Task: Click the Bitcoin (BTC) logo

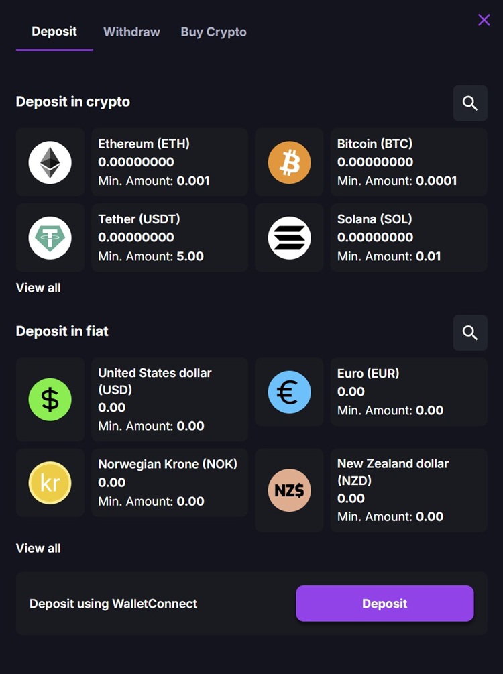Action: pos(288,162)
